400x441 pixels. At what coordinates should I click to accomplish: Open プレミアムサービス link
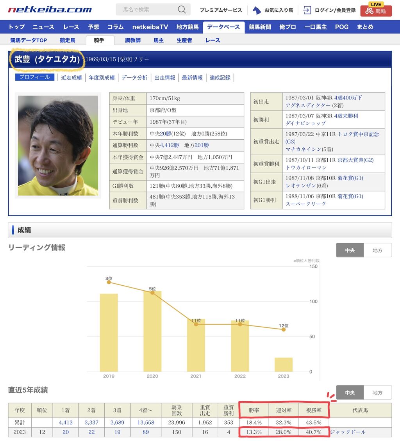pyautogui.click(x=221, y=11)
